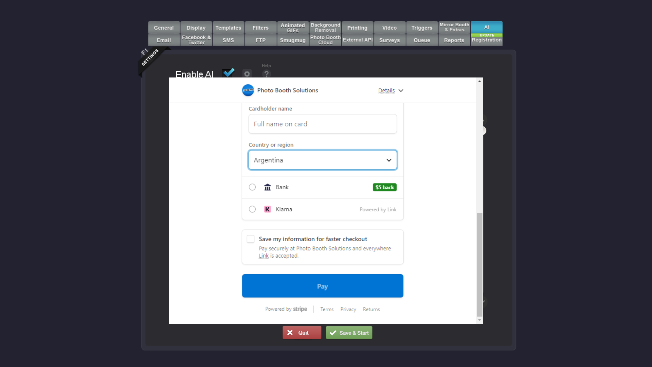The height and width of the screenshot is (367, 652).
Task: Check Save my information for faster checkout
Action: coord(251,239)
